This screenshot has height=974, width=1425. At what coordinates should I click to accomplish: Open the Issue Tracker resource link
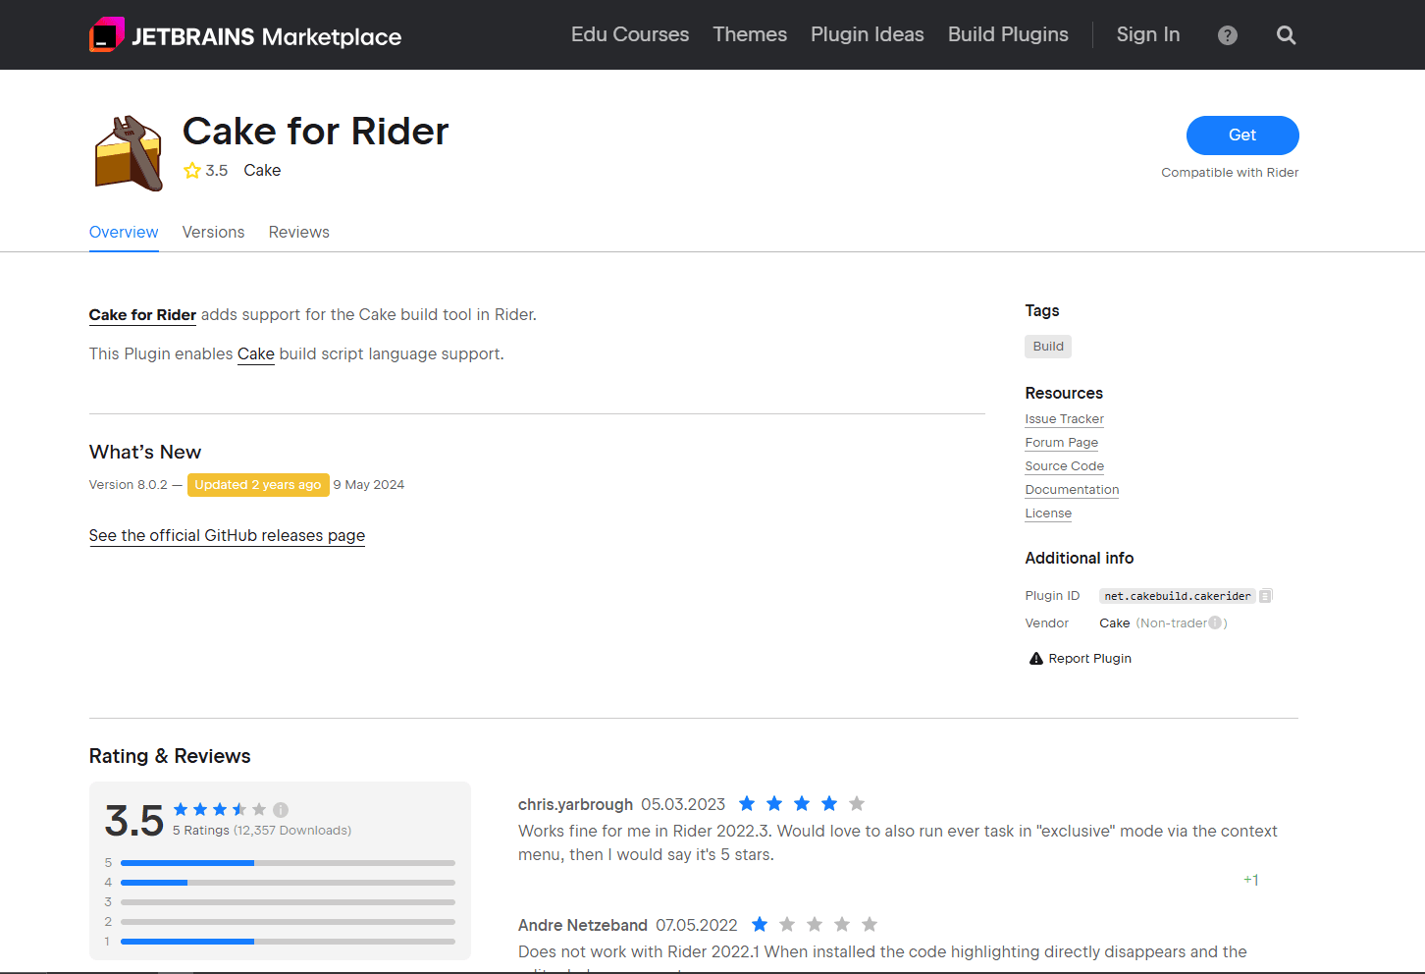pyautogui.click(x=1064, y=418)
